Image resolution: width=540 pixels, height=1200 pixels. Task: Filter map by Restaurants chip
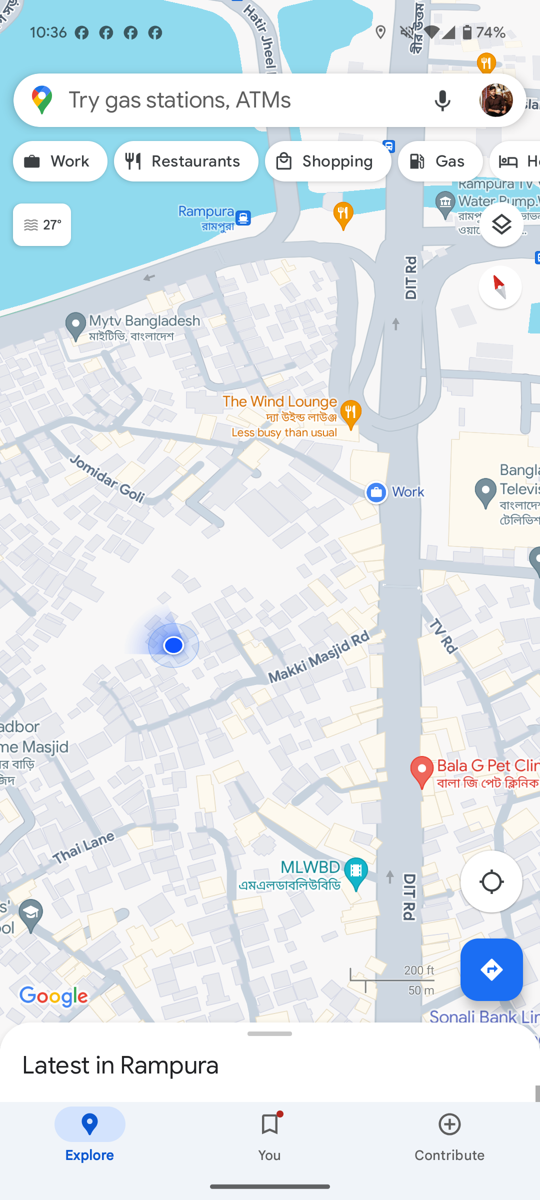(x=186, y=161)
